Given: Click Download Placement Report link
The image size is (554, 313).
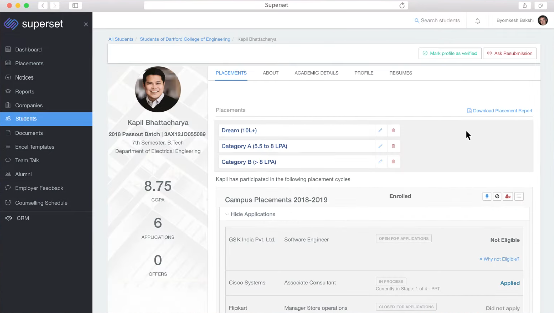Looking at the screenshot, I should pyautogui.click(x=500, y=111).
